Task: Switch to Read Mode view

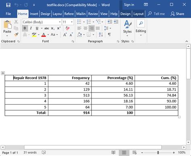Action: coord(113,152)
